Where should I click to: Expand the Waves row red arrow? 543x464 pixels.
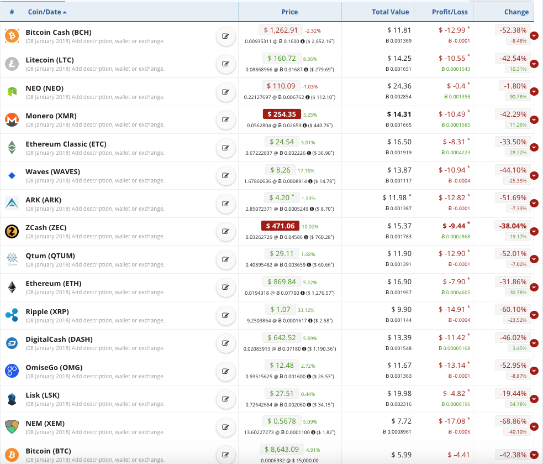coord(534,175)
